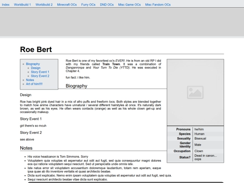Click the text 'see above'

pos(27,140)
